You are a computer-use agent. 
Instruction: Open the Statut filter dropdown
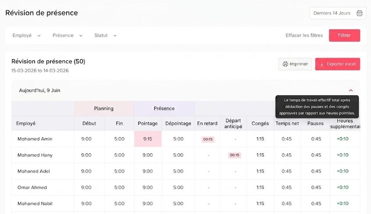click(105, 35)
